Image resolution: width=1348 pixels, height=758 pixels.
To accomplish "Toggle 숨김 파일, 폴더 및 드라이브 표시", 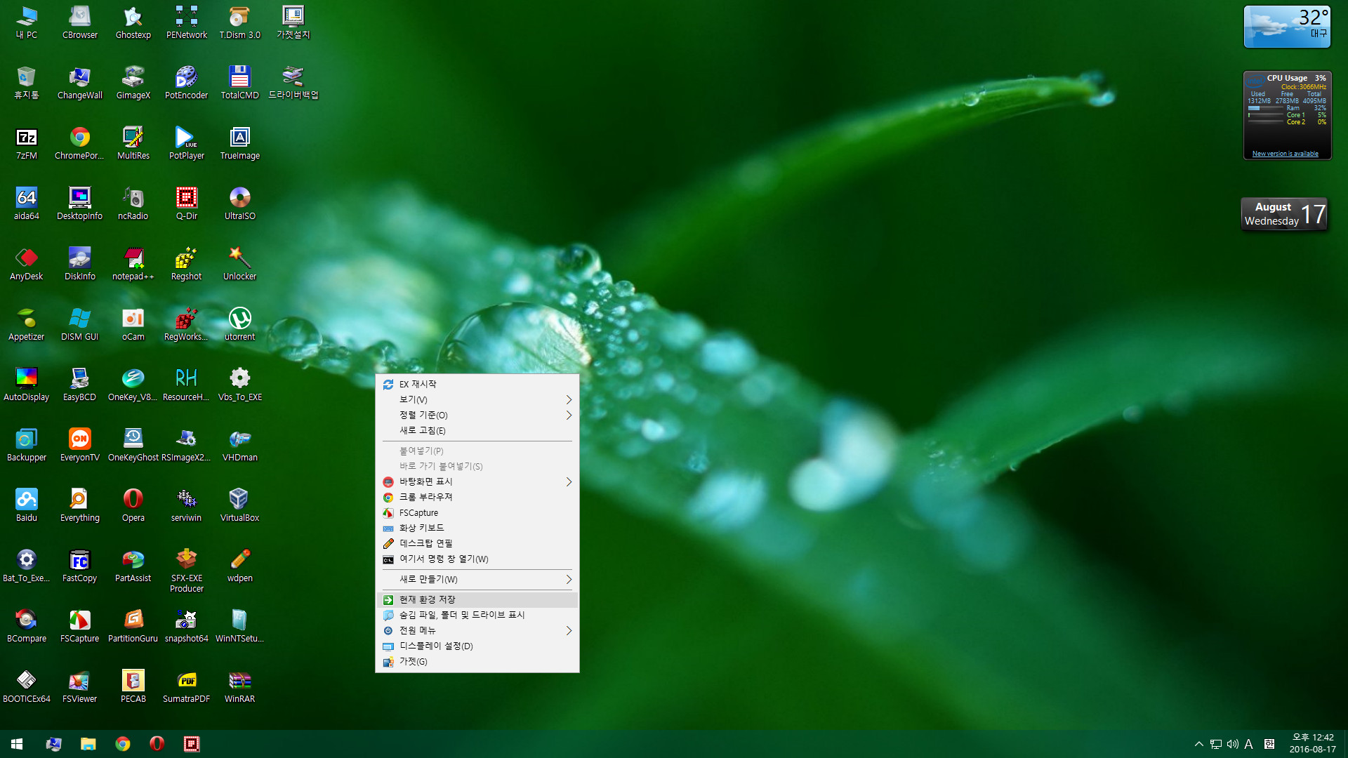I will click(x=477, y=615).
